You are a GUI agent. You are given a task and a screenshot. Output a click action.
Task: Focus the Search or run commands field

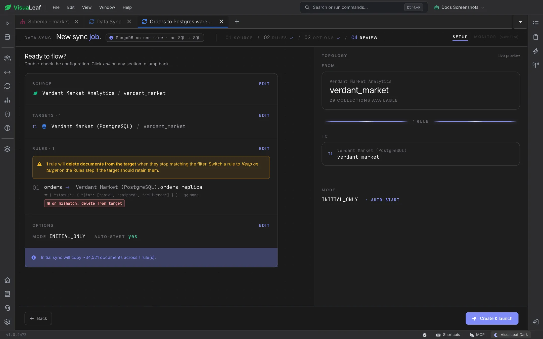click(364, 7)
